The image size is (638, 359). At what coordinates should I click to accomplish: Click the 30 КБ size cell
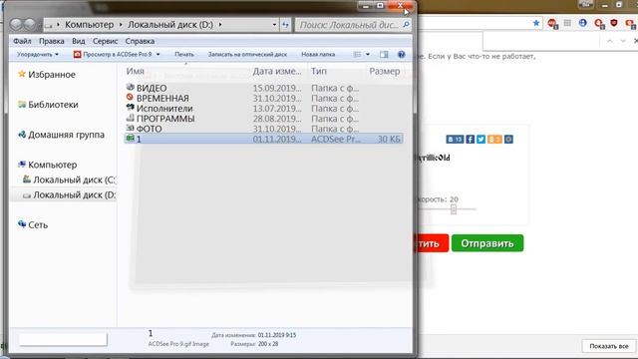click(389, 139)
